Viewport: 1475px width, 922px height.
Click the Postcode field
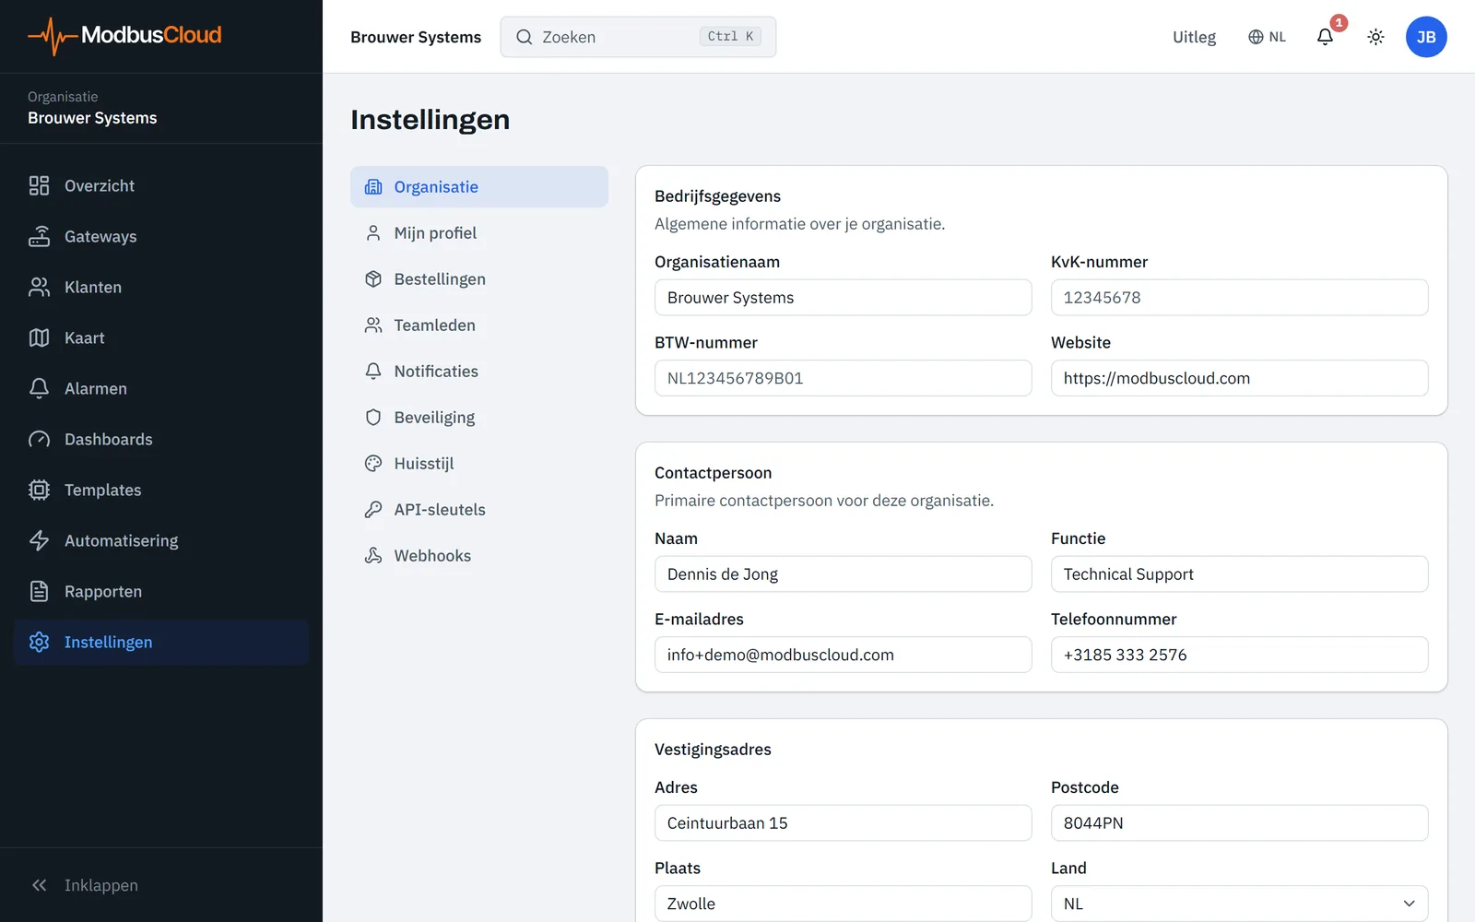point(1239,823)
